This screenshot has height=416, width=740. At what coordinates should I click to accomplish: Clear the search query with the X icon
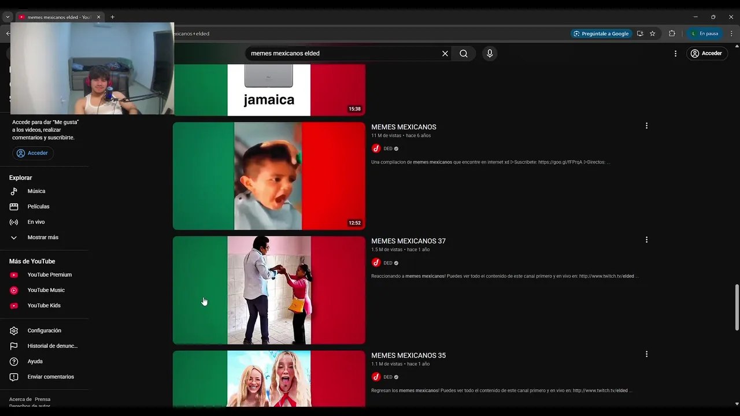(x=445, y=53)
